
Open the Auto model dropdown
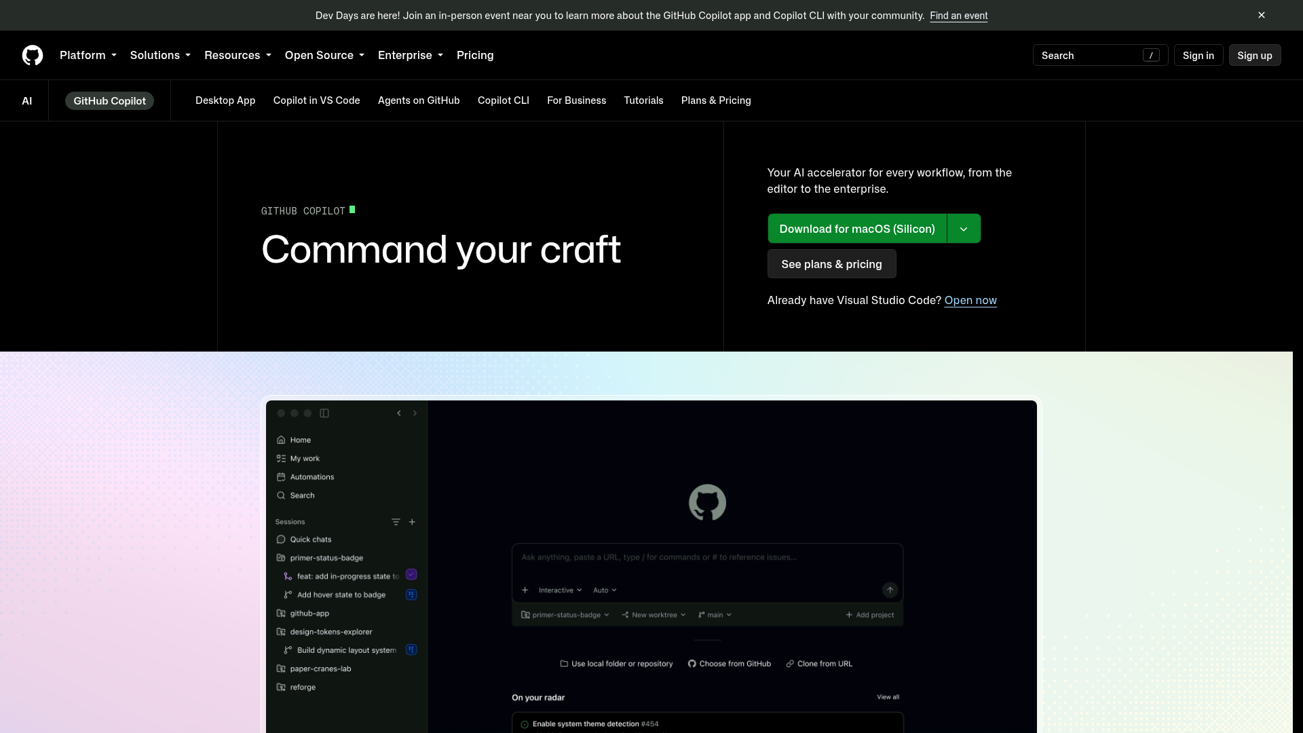(605, 590)
